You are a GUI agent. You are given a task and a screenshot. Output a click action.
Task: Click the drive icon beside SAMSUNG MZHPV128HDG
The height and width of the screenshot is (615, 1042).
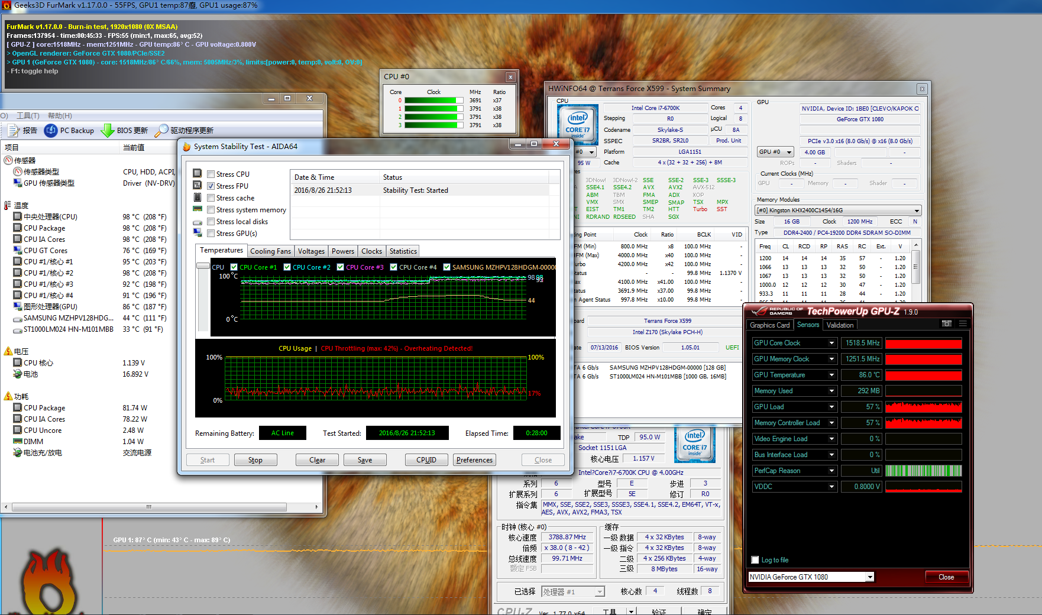[x=18, y=318]
